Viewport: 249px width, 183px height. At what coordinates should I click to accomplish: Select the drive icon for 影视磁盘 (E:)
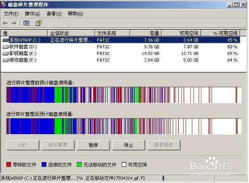[x=5, y=53]
